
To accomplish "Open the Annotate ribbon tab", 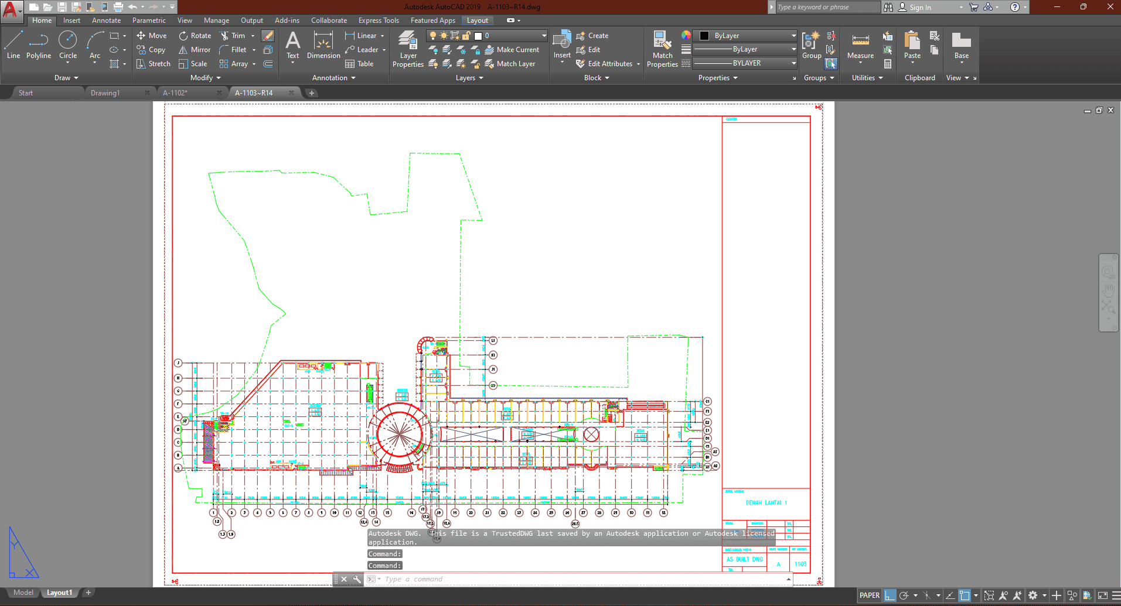I will pyautogui.click(x=106, y=20).
